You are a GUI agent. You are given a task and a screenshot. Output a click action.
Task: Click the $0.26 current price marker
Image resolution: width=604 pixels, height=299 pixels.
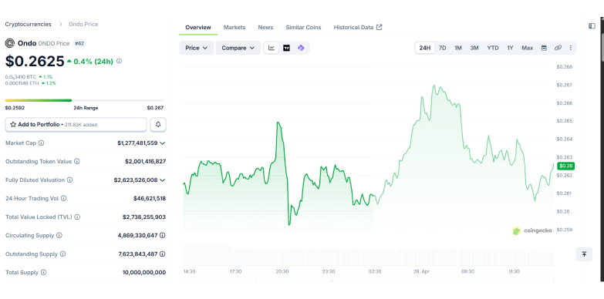tap(566, 166)
